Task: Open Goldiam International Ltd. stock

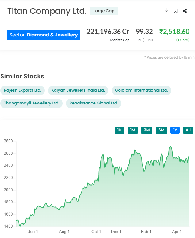Action: click(x=141, y=90)
